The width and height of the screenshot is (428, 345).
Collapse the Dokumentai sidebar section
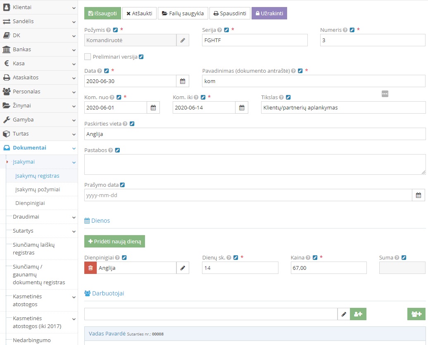pyautogui.click(x=39, y=148)
